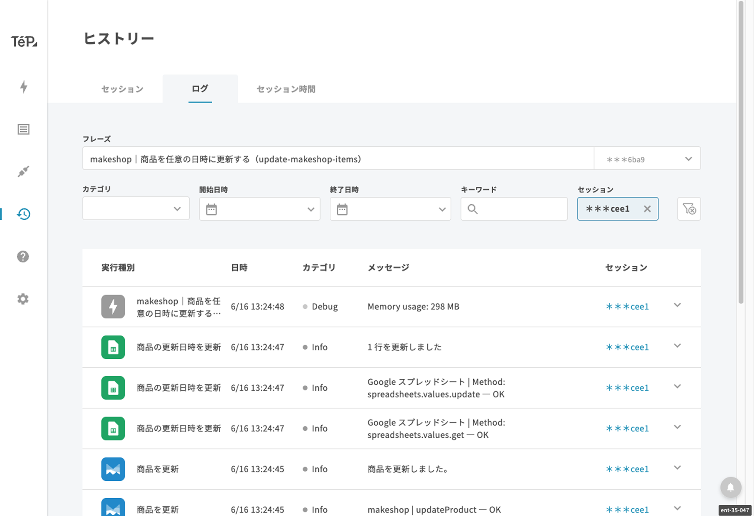
Task: Switch to the セッション時間 tab
Action: [286, 89]
